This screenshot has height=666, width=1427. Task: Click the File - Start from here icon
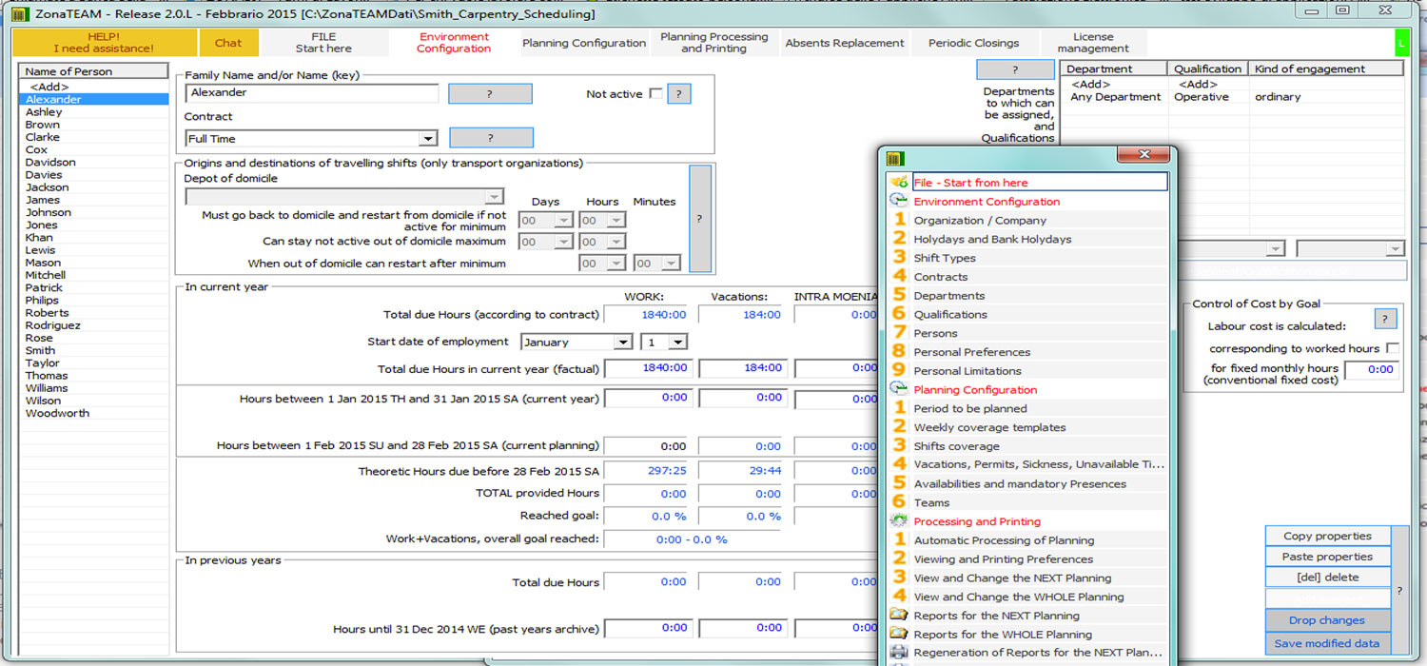[x=898, y=182]
